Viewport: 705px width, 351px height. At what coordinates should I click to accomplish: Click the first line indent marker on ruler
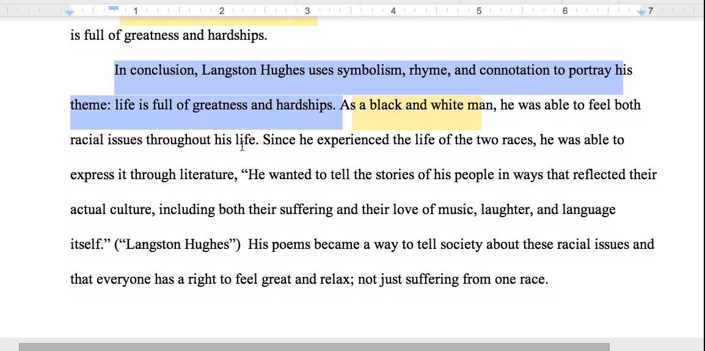click(x=114, y=8)
